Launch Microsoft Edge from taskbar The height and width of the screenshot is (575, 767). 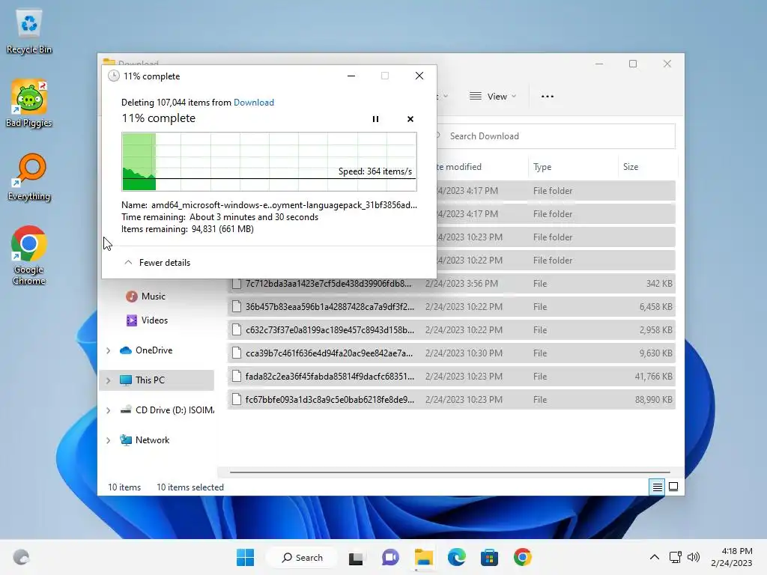pyautogui.click(x=456, y=557)
